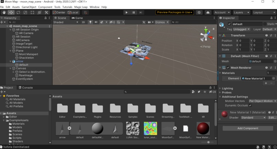Screen dimensions: 277x149
Task: Select the Hand tool
Action: pos(4,12)
